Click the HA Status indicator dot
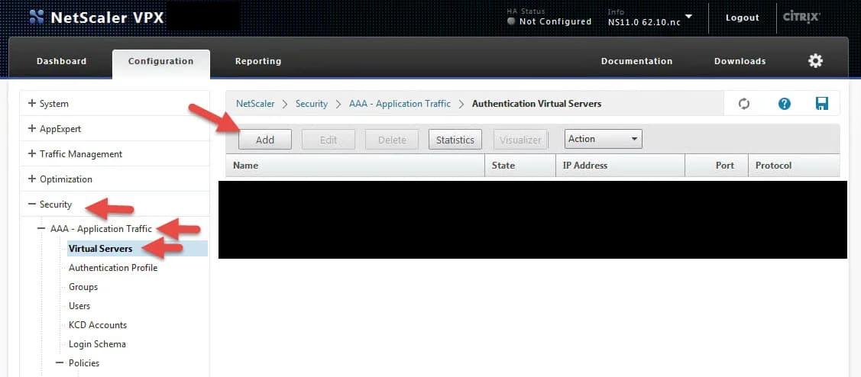861x377 pixels. tap(511, 22)
